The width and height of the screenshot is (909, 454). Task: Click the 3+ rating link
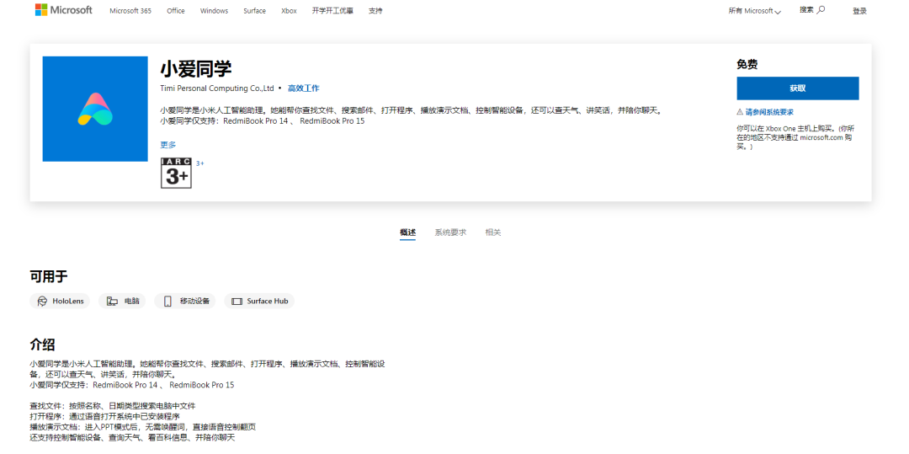pyautogui.click(x=200, y=163)
